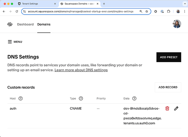The height and width of the screenshot is (137, 188).
Task: Click the Custom records heading
Action: pyautogui.click(x=21, y=87)
